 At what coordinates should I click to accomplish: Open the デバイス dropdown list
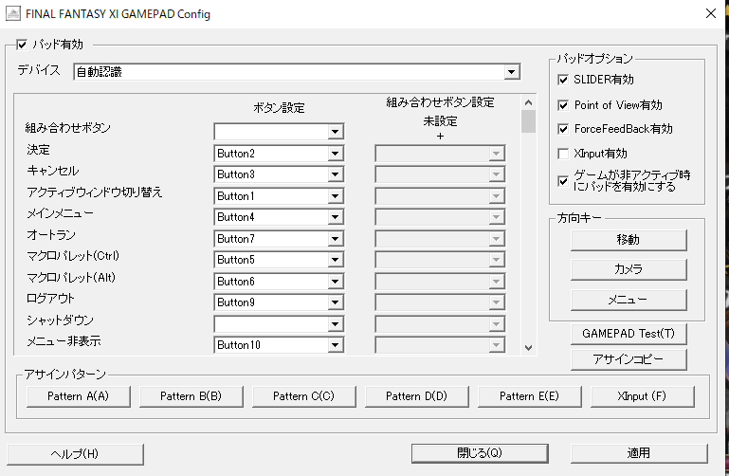tap(511, 72)
